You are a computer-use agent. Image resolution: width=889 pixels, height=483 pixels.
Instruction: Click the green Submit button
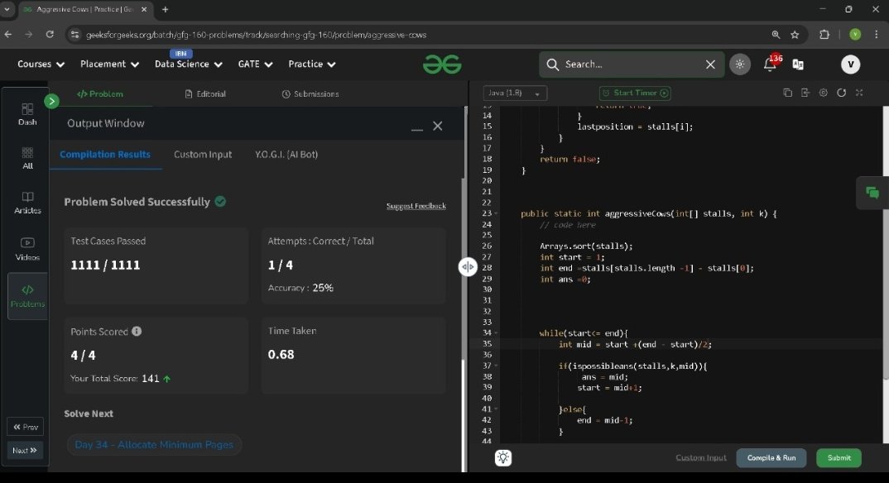point(839,457)
